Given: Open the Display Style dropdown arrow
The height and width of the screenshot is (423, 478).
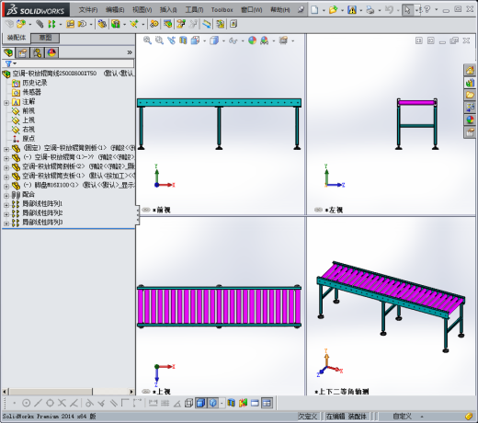Looking at the screenshot, I should point(223,40).
